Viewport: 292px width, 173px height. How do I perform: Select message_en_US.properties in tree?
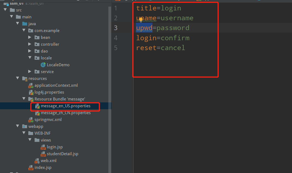66,106
